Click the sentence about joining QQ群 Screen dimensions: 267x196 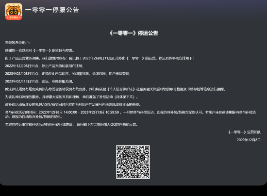[x=71, y=124]
